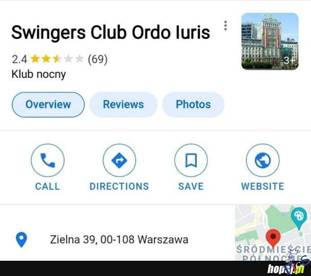Tap the teal art palette map pin
Viewport: 311px width, 276px height.
tap(299, 218)
